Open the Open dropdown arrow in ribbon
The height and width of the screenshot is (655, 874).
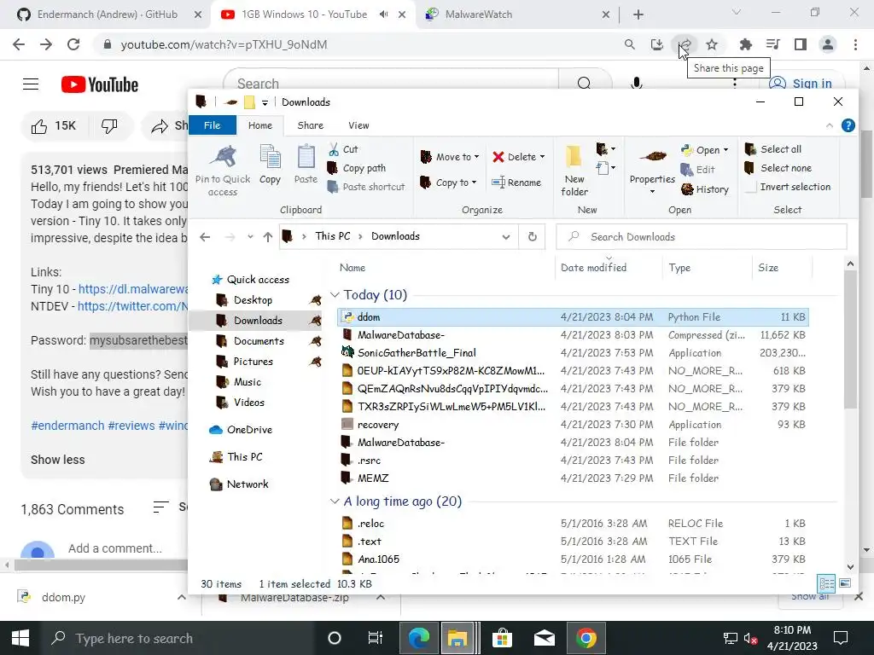click(725, 150)
